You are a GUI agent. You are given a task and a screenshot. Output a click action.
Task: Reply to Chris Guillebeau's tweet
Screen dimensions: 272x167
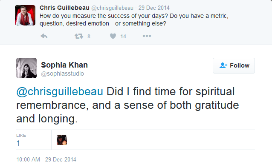point(44,36)
